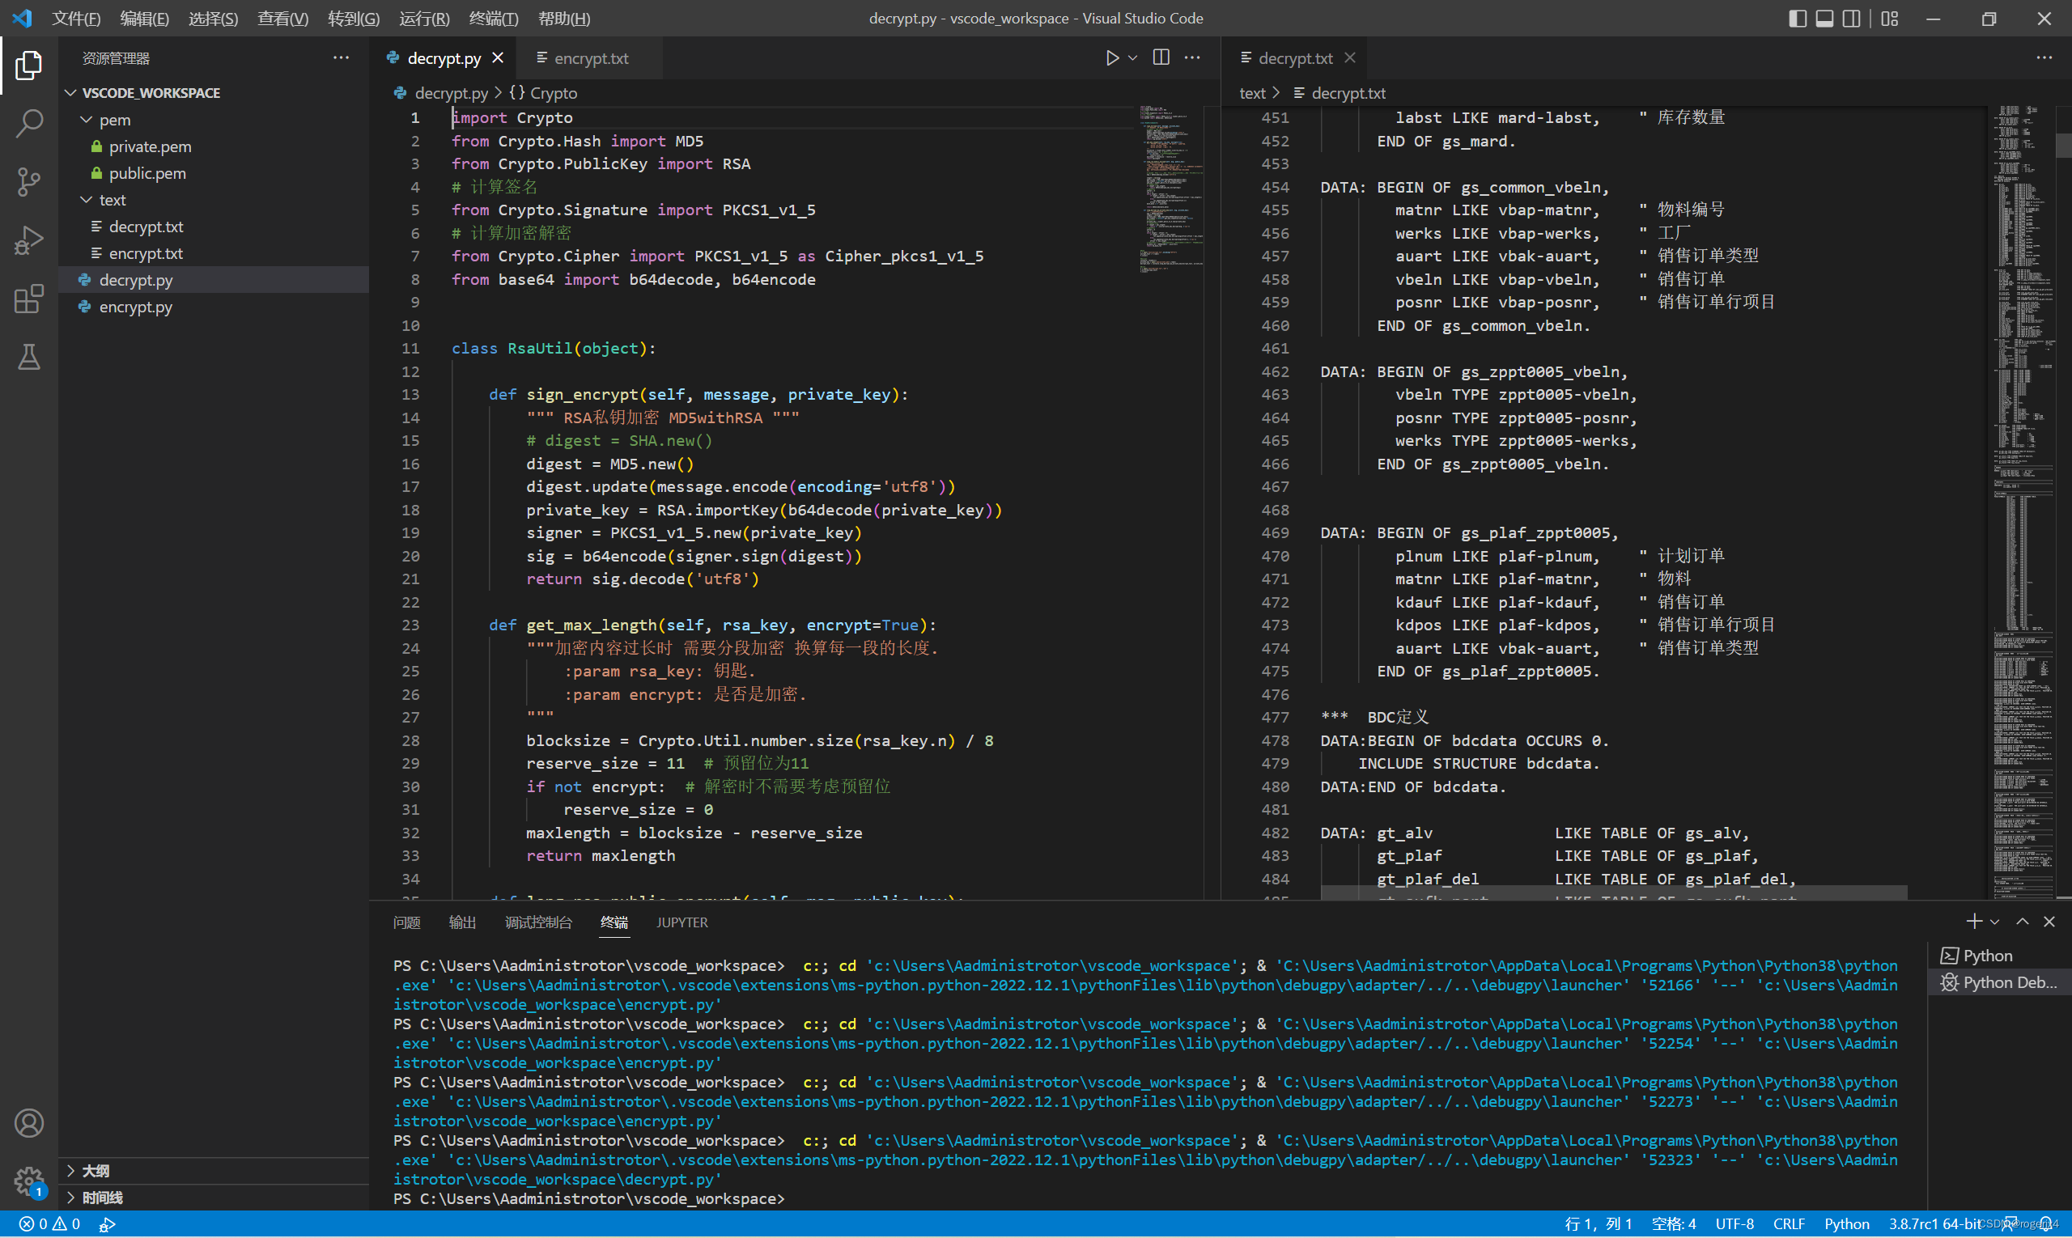Open the Source Control view
The image size is (2072, 1238).
tap(29, 181)
